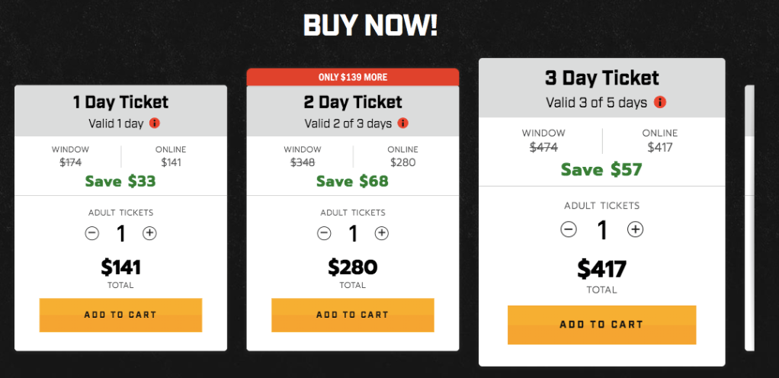779x378 pixels.
Task: Click the partially visible card at right edge
Action: coord(749,217)
